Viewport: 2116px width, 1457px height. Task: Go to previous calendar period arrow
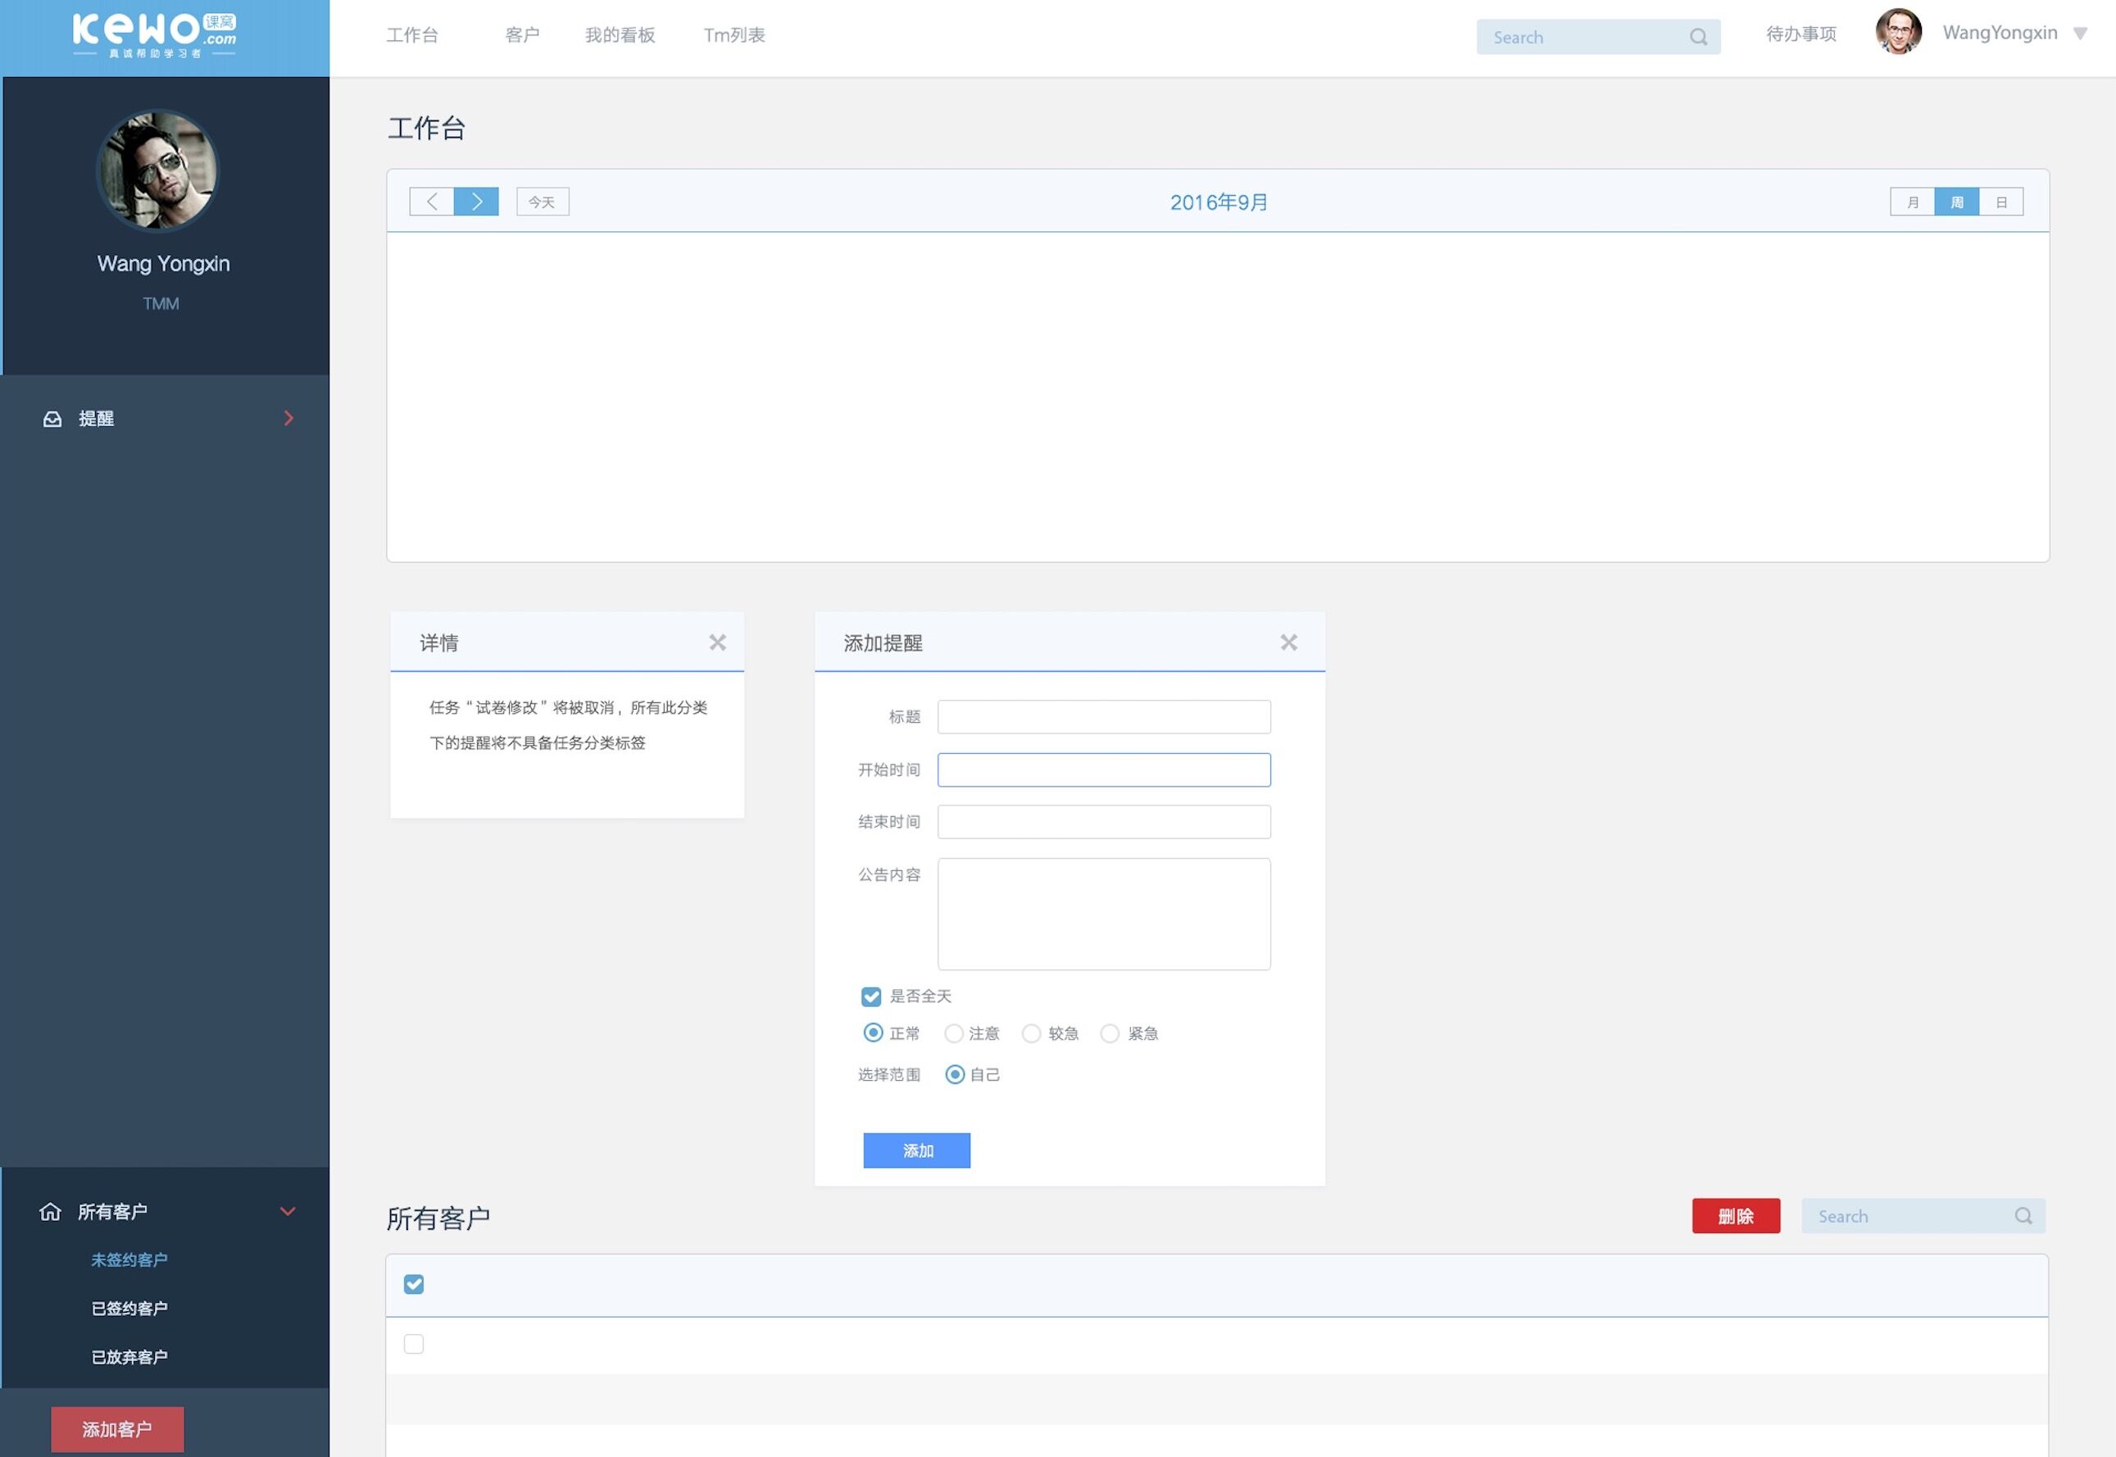432,202
